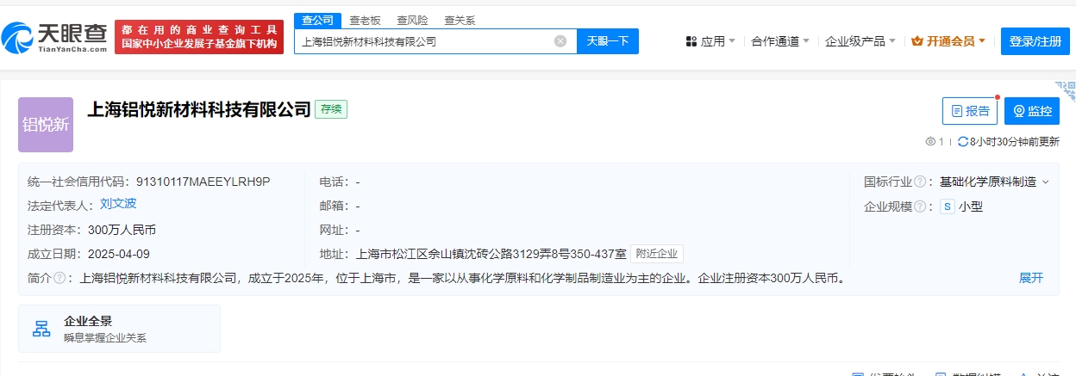Switch to the 查风险 tab
1076x376 pixels.
coord(412,20)
